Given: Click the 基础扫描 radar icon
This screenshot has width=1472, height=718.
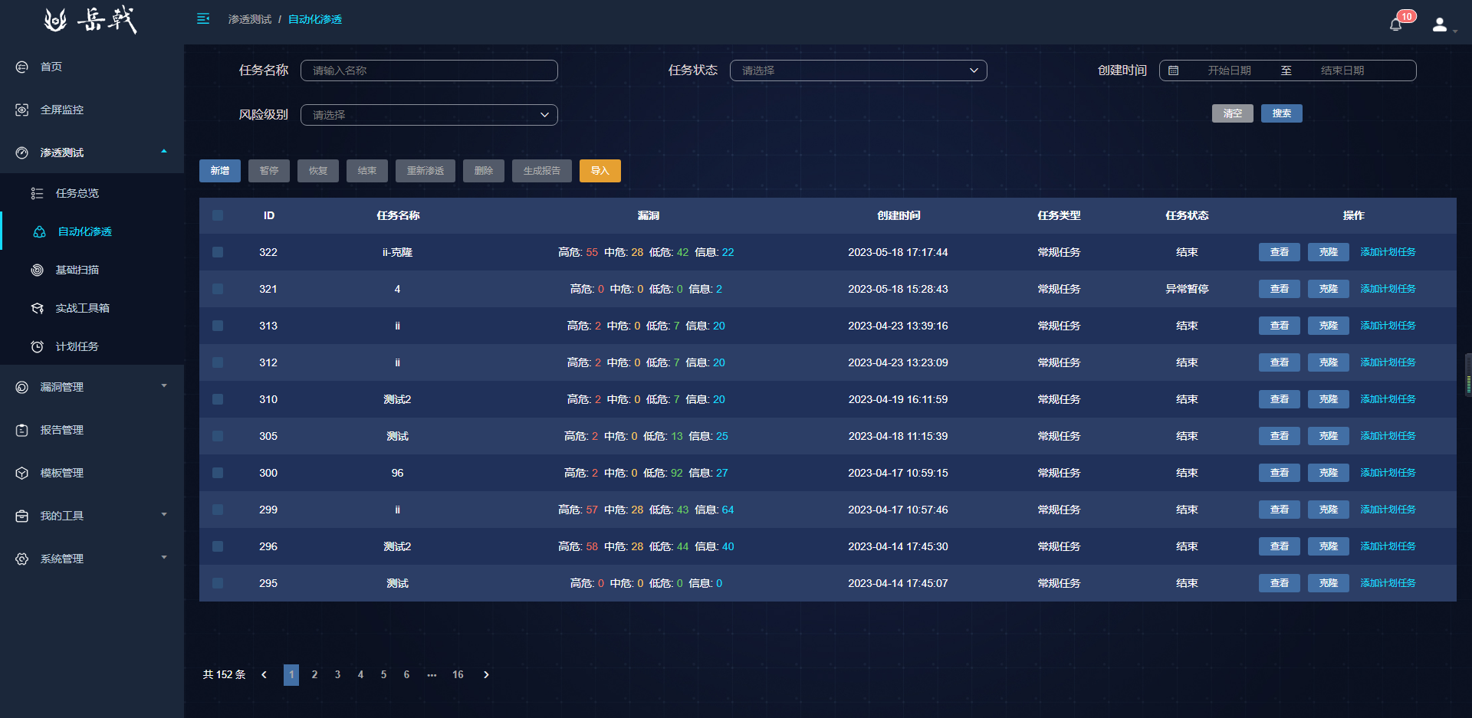Looking at the screenshot, I should tap(37, 270).
